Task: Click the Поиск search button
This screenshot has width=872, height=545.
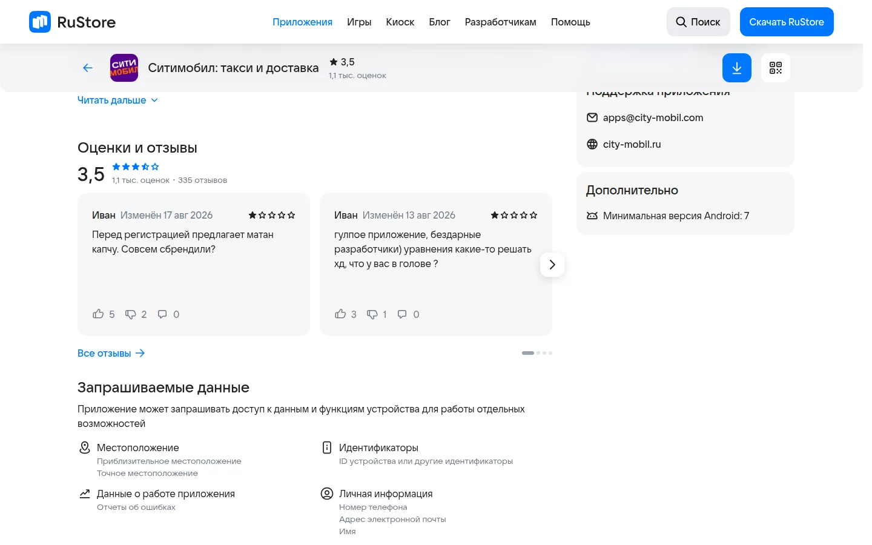Action: click(698, 22)
